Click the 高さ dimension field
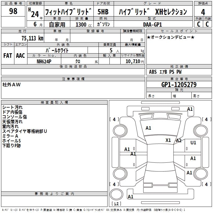 202,96
